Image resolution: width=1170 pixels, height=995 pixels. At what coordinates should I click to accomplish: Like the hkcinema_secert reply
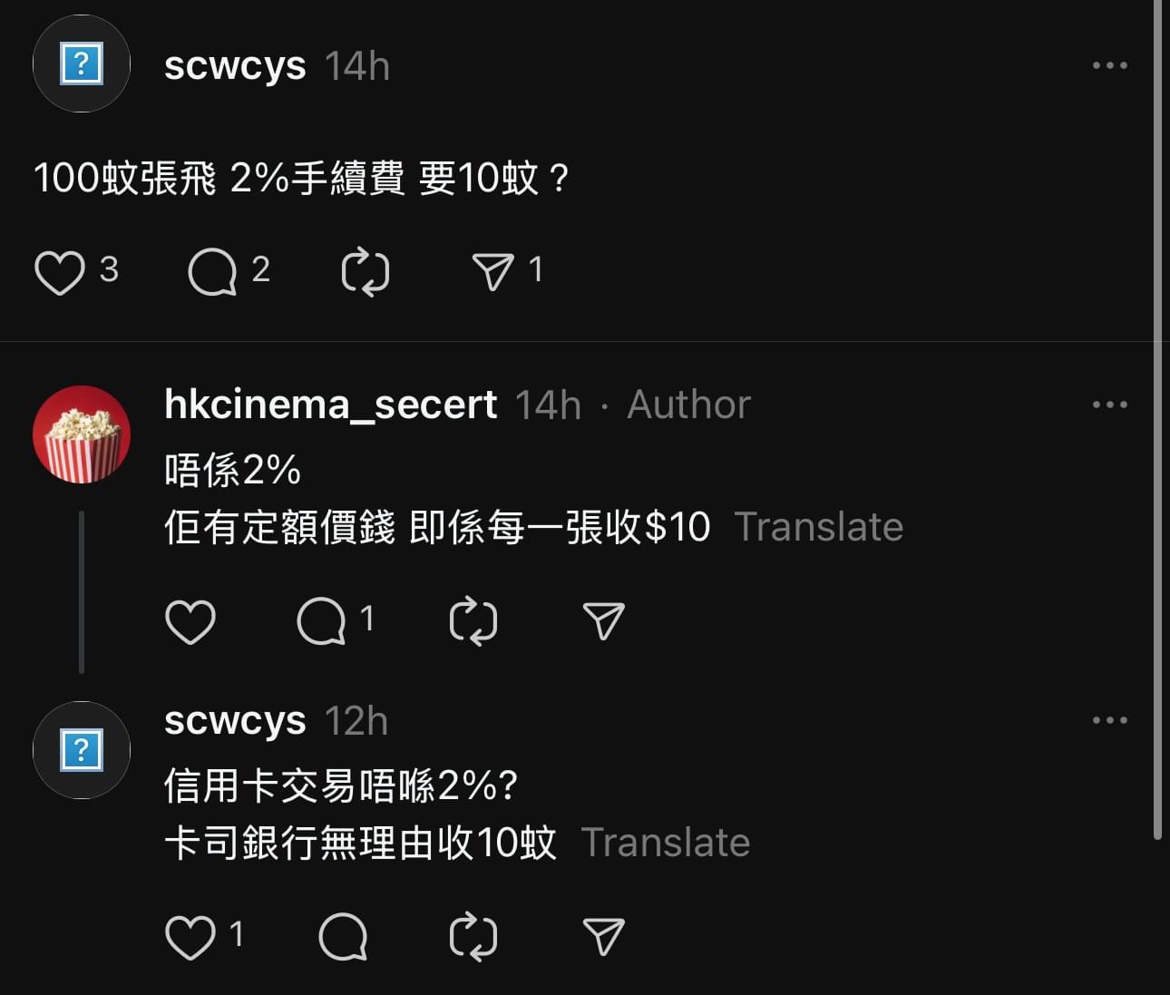click(x=190, y=621)
